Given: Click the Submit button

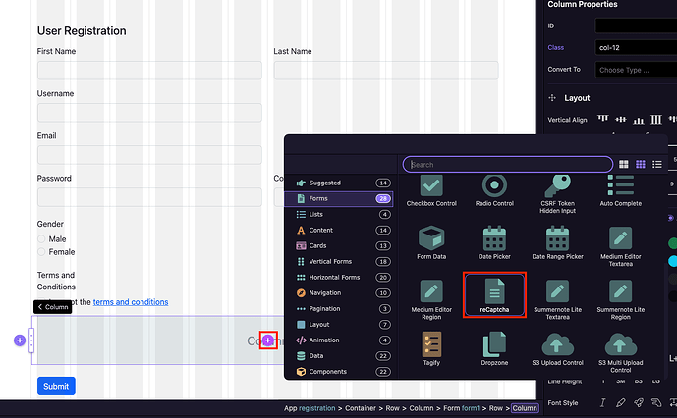Looking at the screenshot, I should point(56,386).
